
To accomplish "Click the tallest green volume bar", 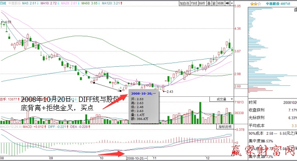I will click(x=200, y=113).
